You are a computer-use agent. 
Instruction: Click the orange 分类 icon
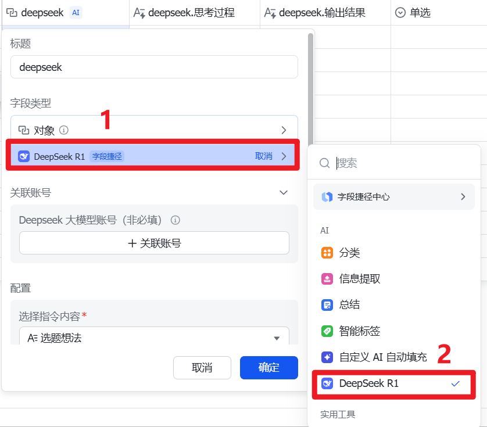click(327, 253)
